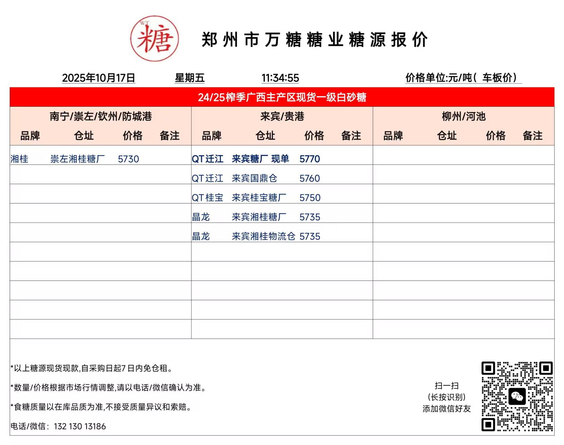
Task: Click the QT桂宝 brand cell
Action: pos(207,198)
